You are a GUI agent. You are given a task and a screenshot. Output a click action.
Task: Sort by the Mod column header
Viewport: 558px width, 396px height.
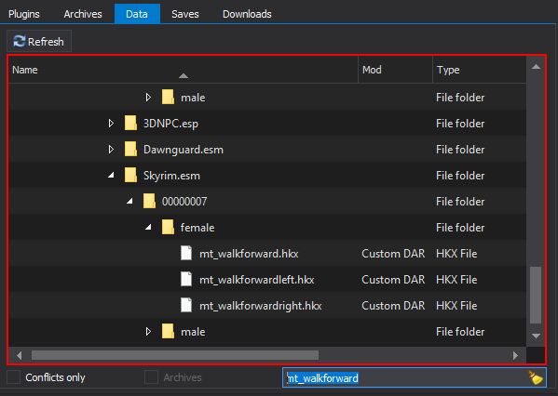click(395, 70)
